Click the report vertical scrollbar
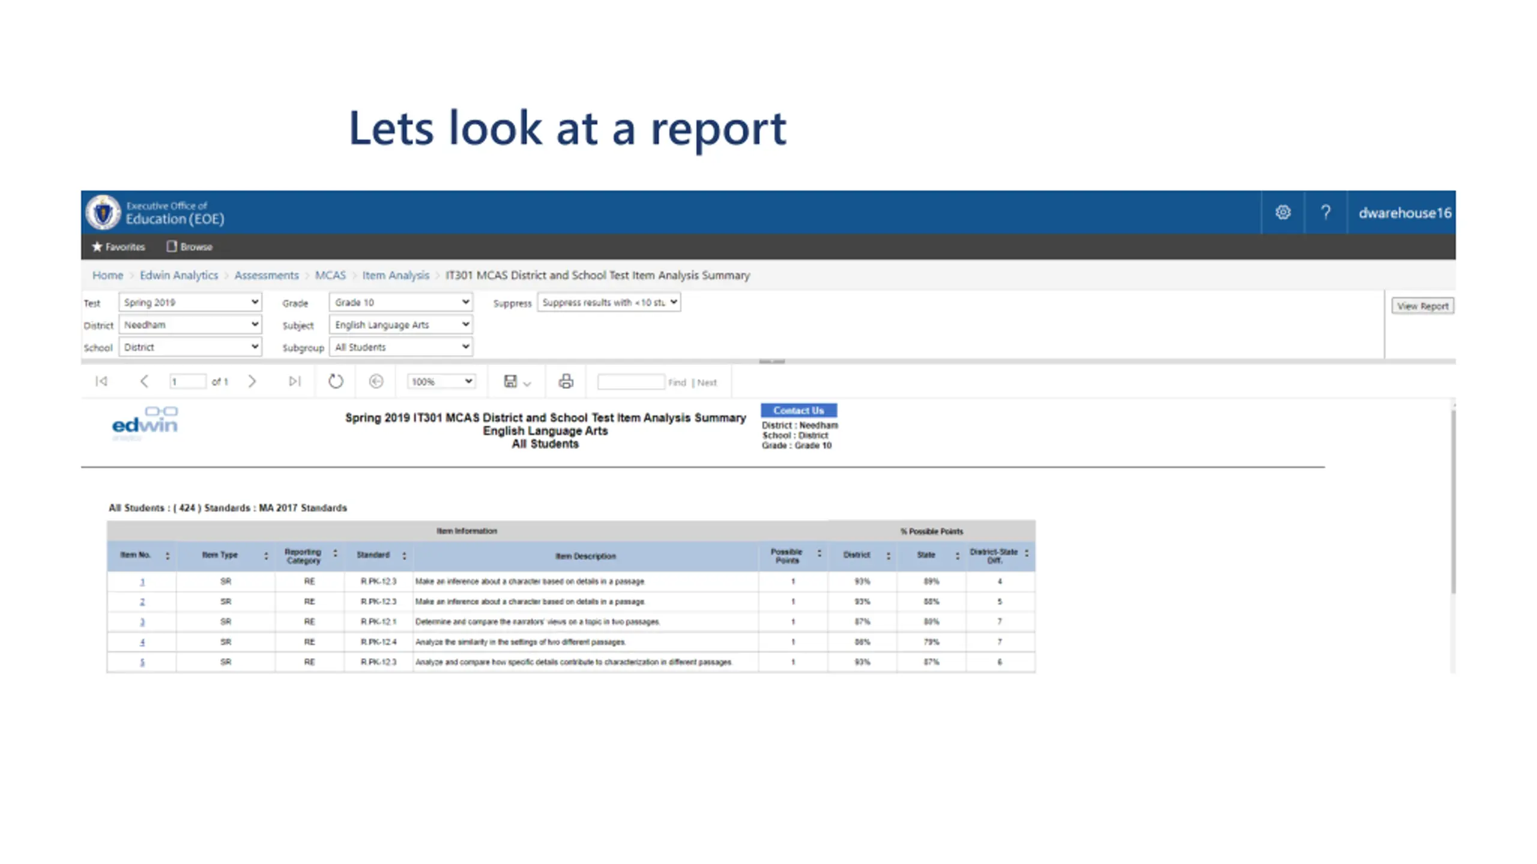Image resolution: width=1537 pixels, height=864 pixels. click(x=1453, y=501)
